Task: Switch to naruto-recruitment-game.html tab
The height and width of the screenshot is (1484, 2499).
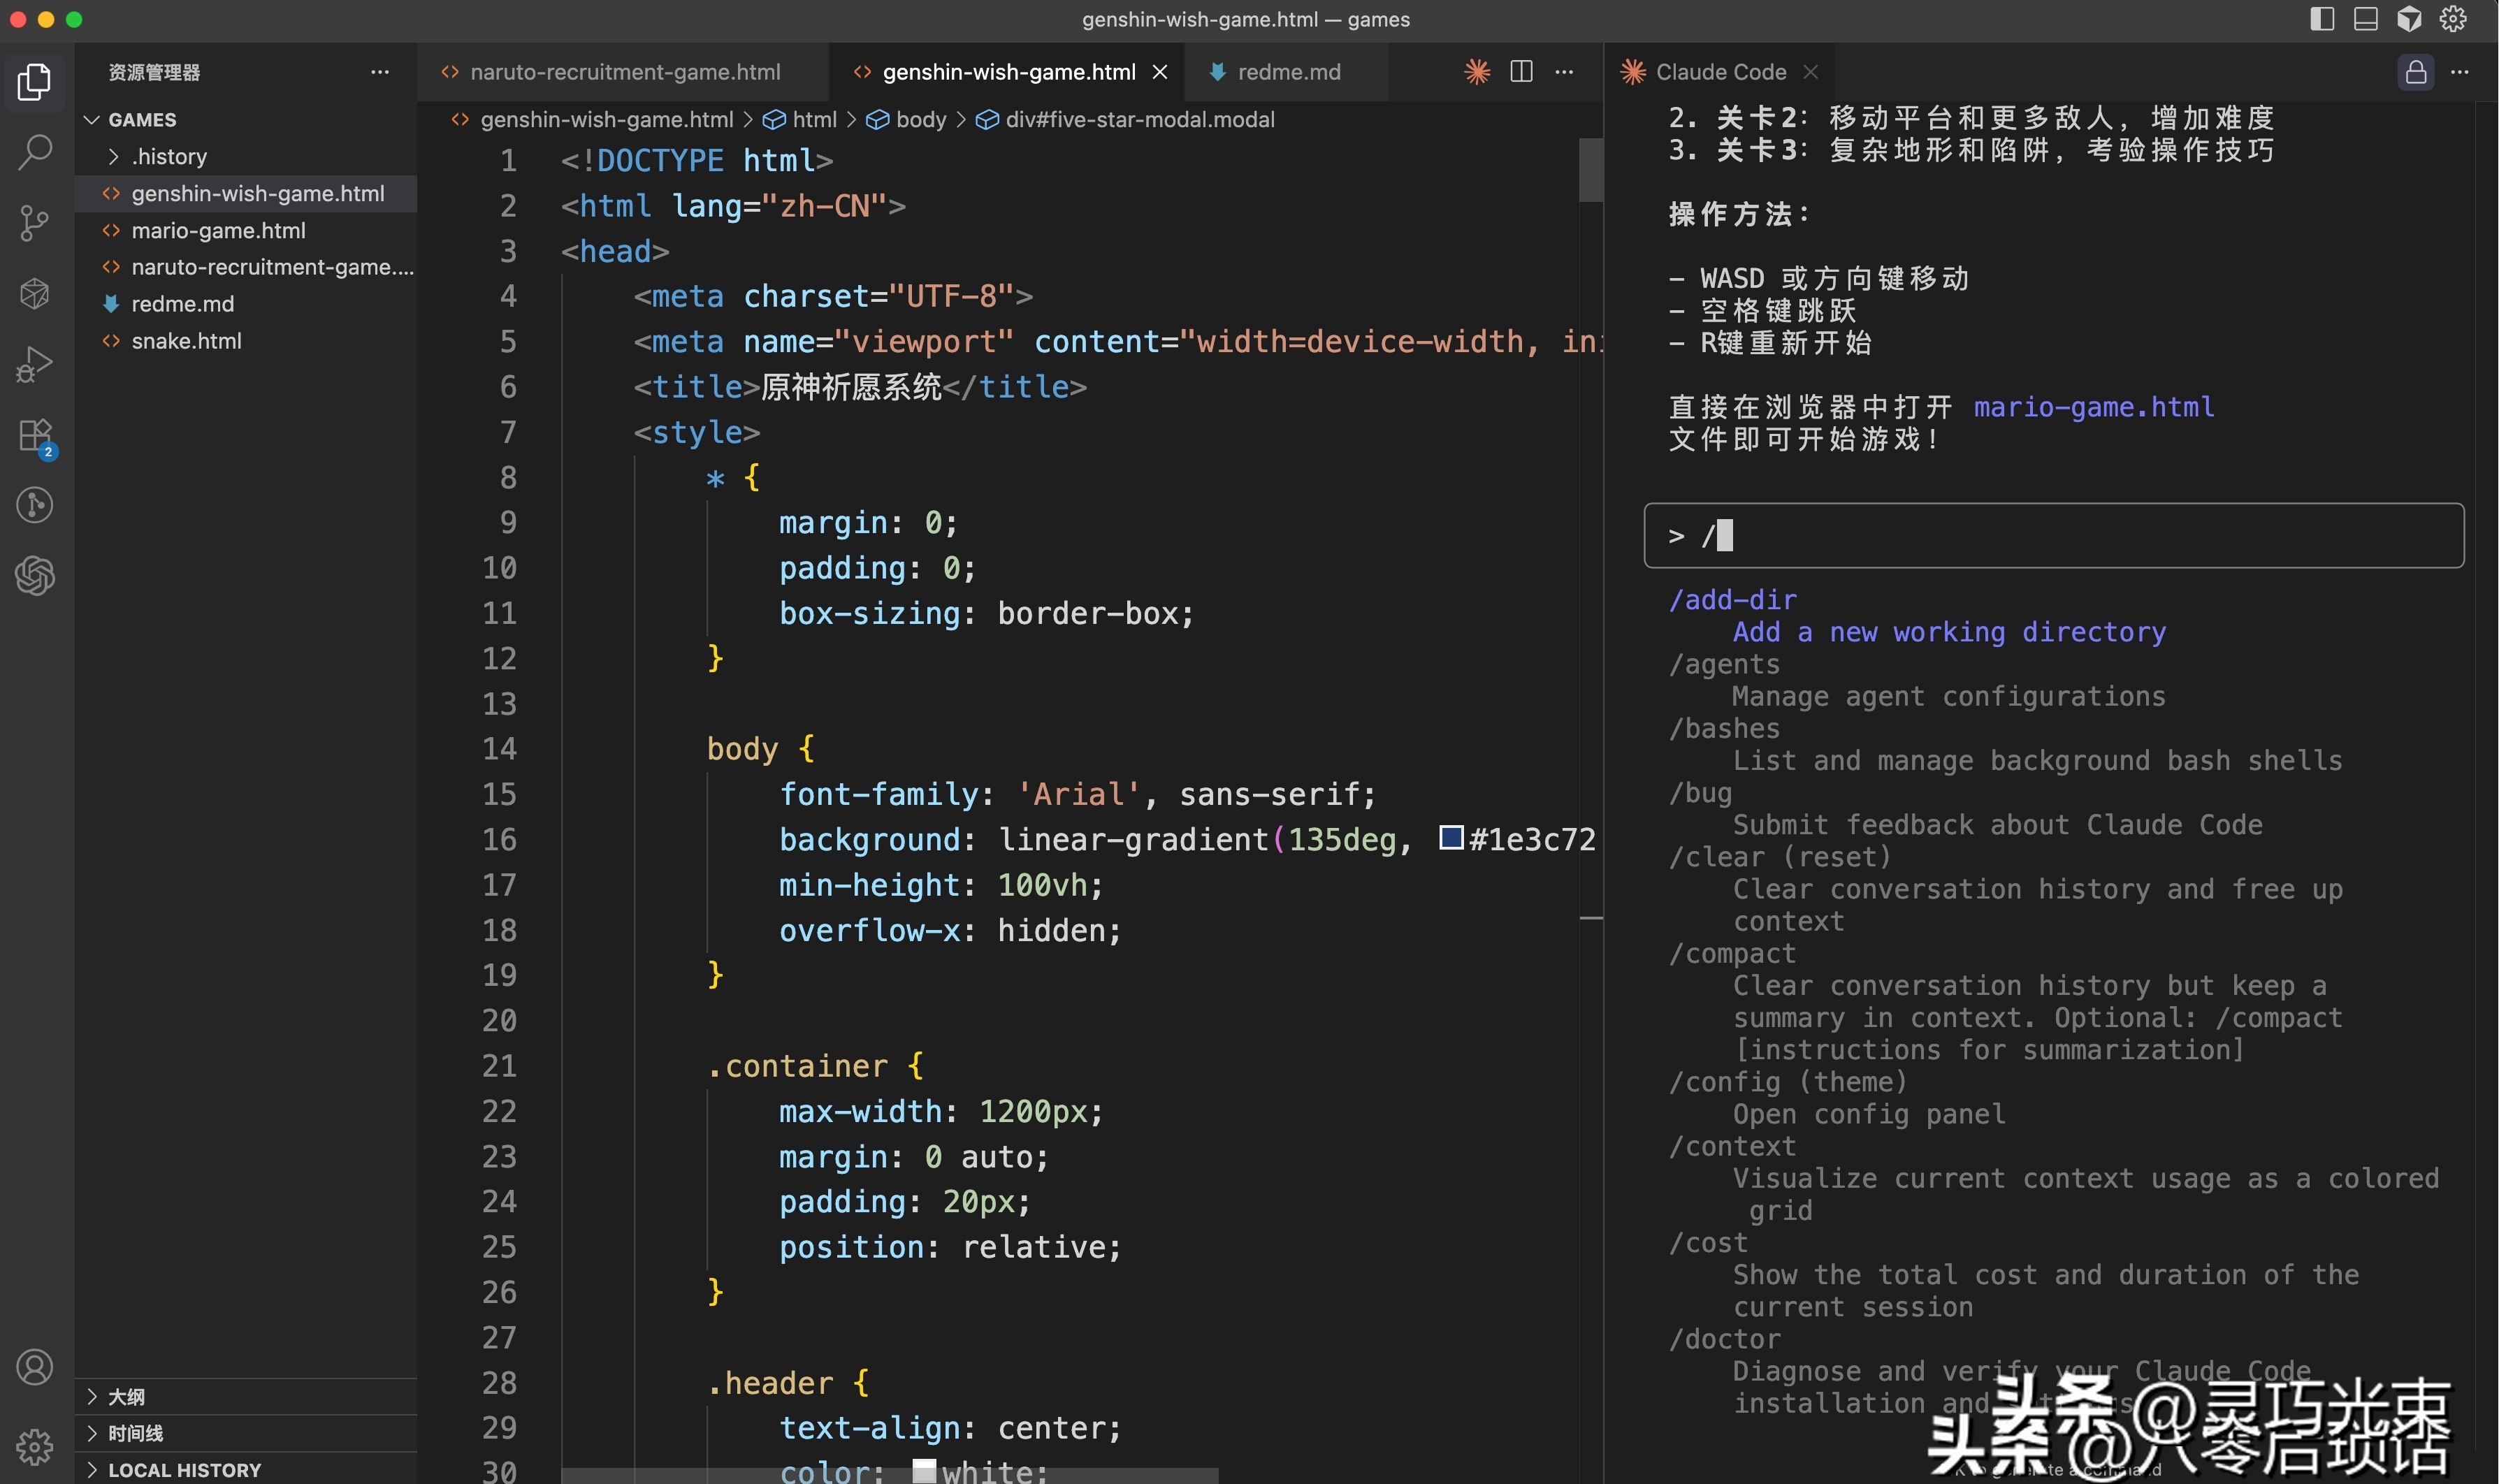Action: coord(624,72)
